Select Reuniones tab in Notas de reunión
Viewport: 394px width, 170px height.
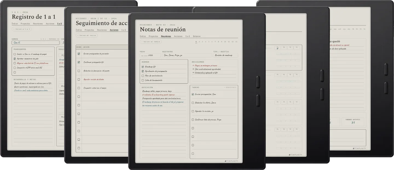point(166,36)
